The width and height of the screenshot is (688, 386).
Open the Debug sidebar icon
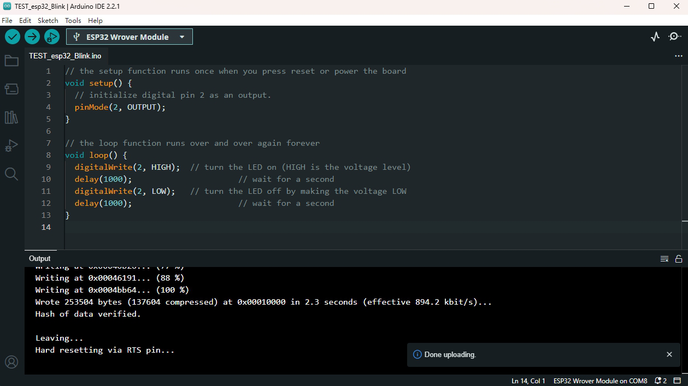click(11, 146)
